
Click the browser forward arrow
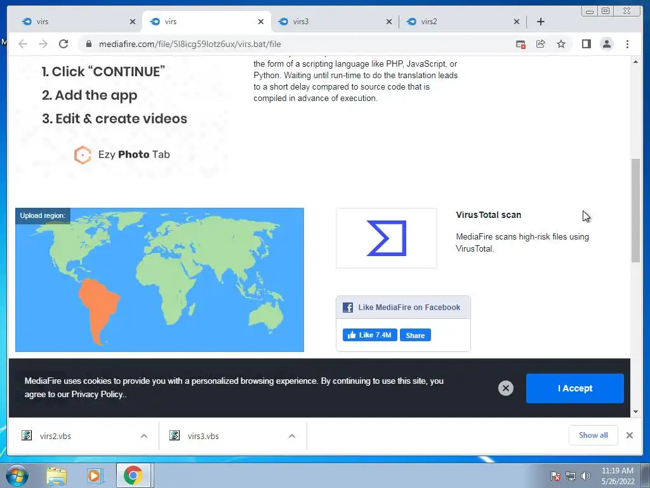pos(43,44)
